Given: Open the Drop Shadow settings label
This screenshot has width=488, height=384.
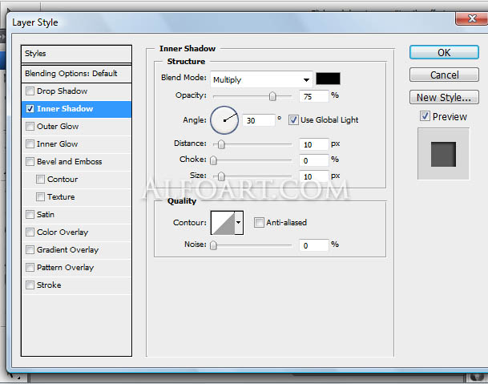Looking at the screenshot, I should pos(62,91).
